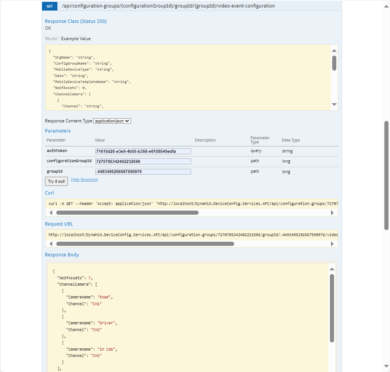Image resolution: width=390 pixels, height=372 pixels.
Task: Click Curl box right scroll arrow
Action: (332, 212)
